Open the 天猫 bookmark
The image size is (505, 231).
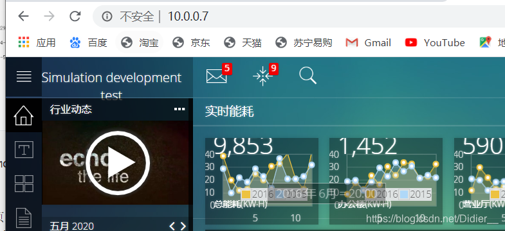click(242, 42)
